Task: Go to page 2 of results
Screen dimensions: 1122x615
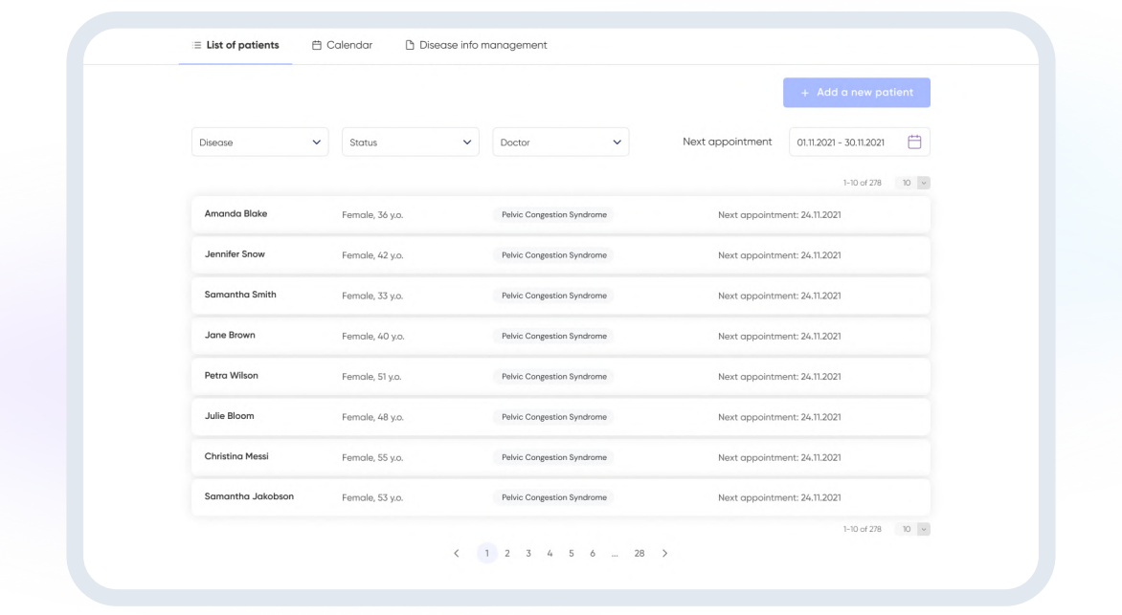Action: (x=507, y=553)
